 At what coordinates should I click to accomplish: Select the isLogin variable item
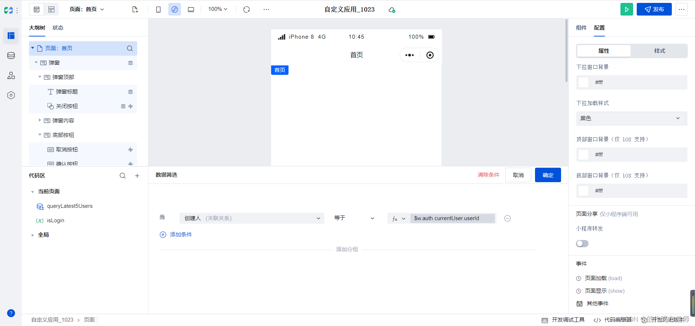(55, 220)
